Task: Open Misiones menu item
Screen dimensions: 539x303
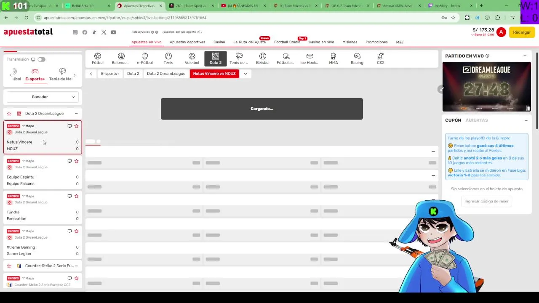Action: 350,42
